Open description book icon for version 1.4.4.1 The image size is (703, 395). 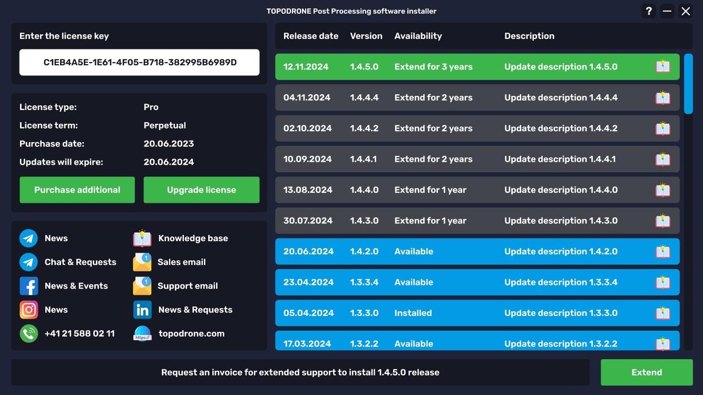[x=662, y=159]
